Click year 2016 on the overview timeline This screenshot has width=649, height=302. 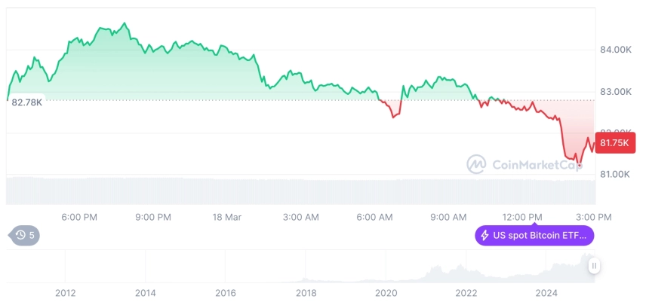226,293
